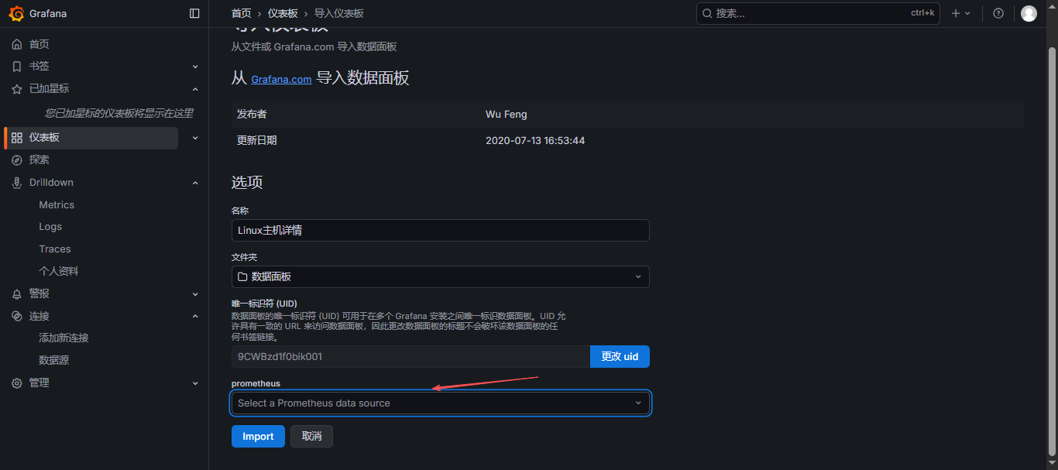This screenshot has width=1058, height=470.
Task: Click the Dashboards grid icon in sidebar
Action: 17,138
